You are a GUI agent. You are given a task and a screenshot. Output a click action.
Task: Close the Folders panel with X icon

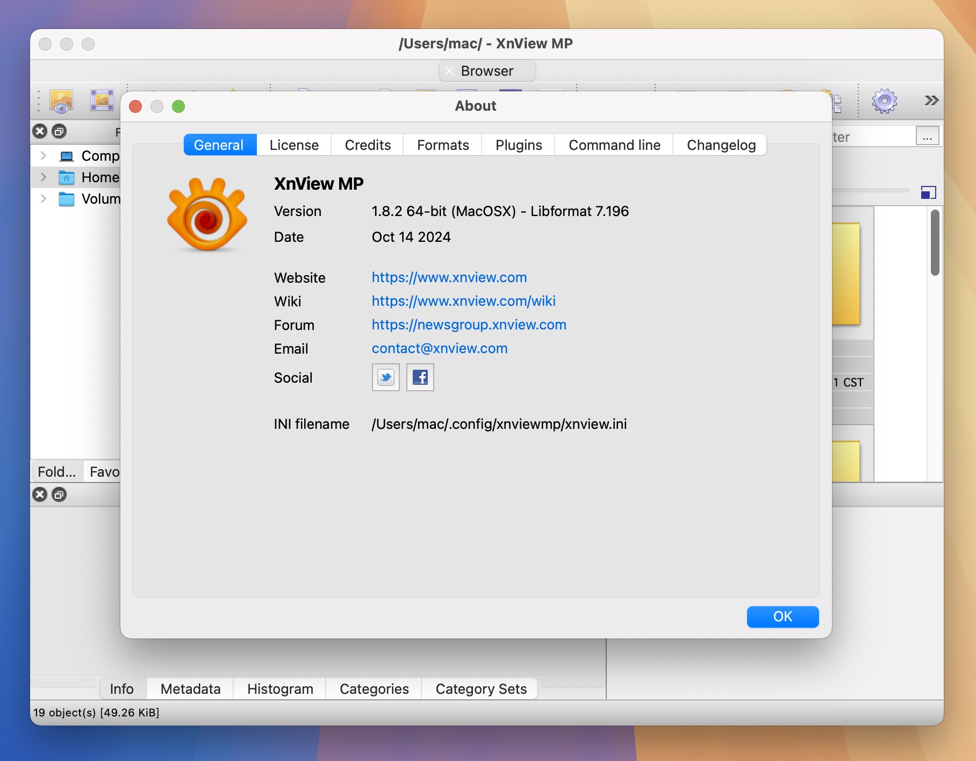[40, 131]
